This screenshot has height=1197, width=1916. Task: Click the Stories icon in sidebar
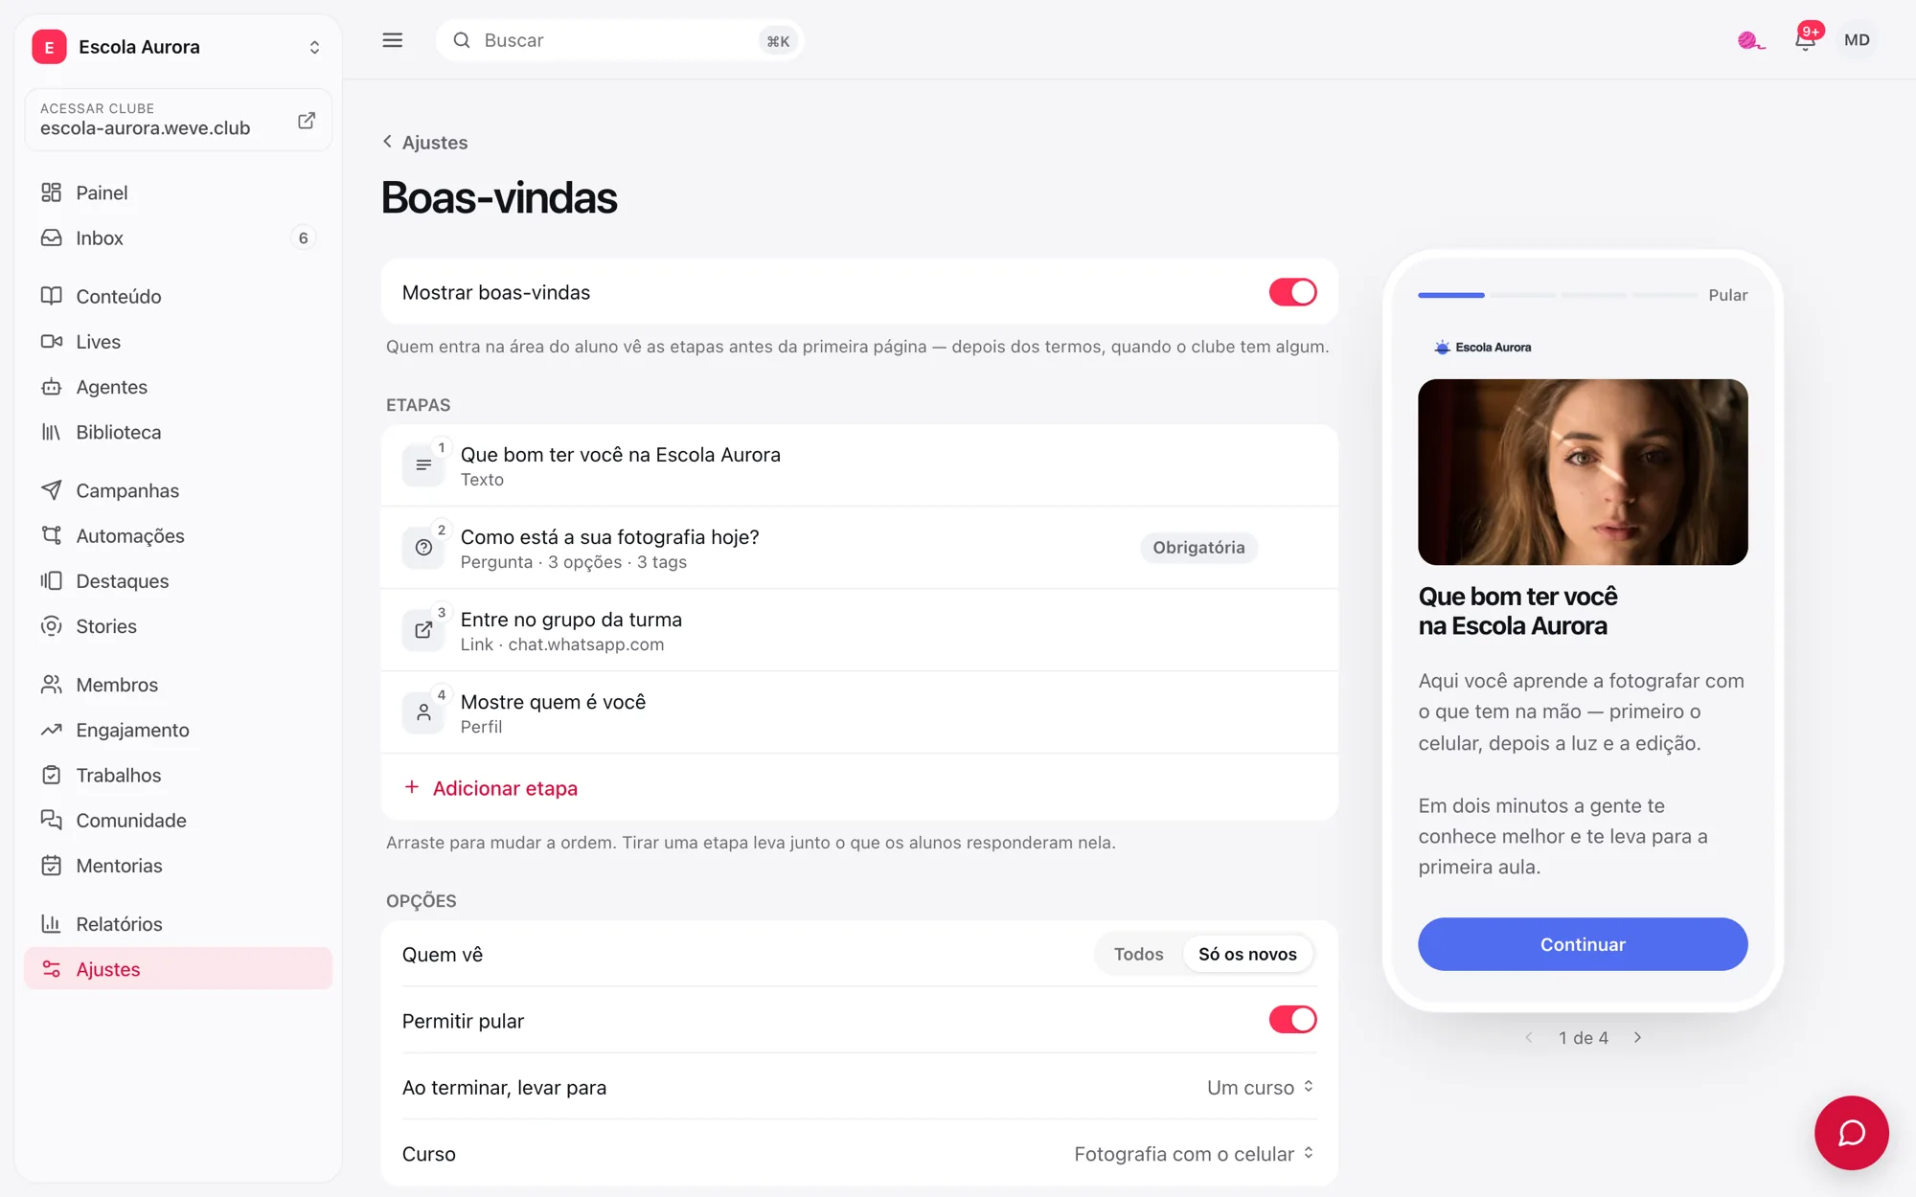click(52, 626)
